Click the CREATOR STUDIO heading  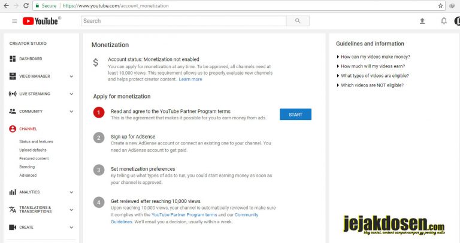coord(28,43)
